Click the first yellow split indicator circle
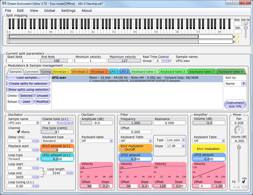The width and height of the screenshot is (253, 195). (x=237, y=37)
